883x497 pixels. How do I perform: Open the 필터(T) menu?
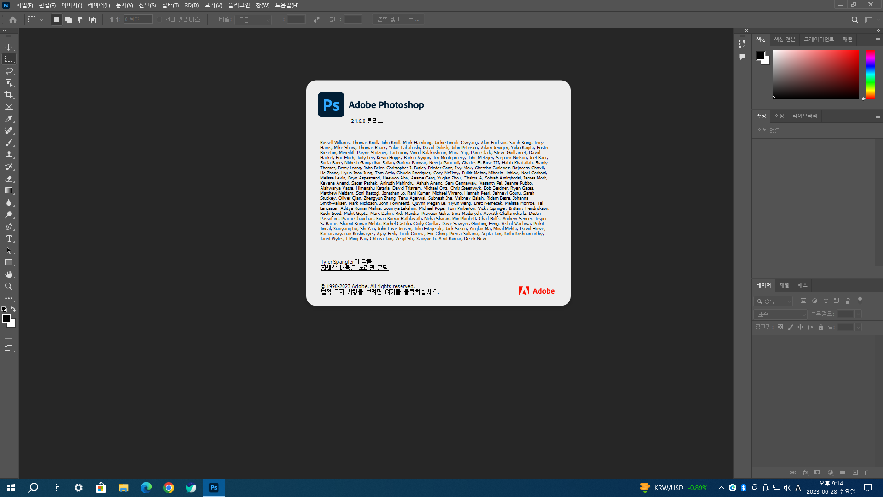170,5
